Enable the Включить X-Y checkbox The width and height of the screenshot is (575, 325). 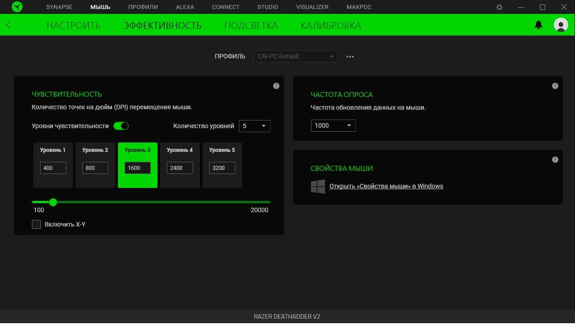(x=36, y=224)
